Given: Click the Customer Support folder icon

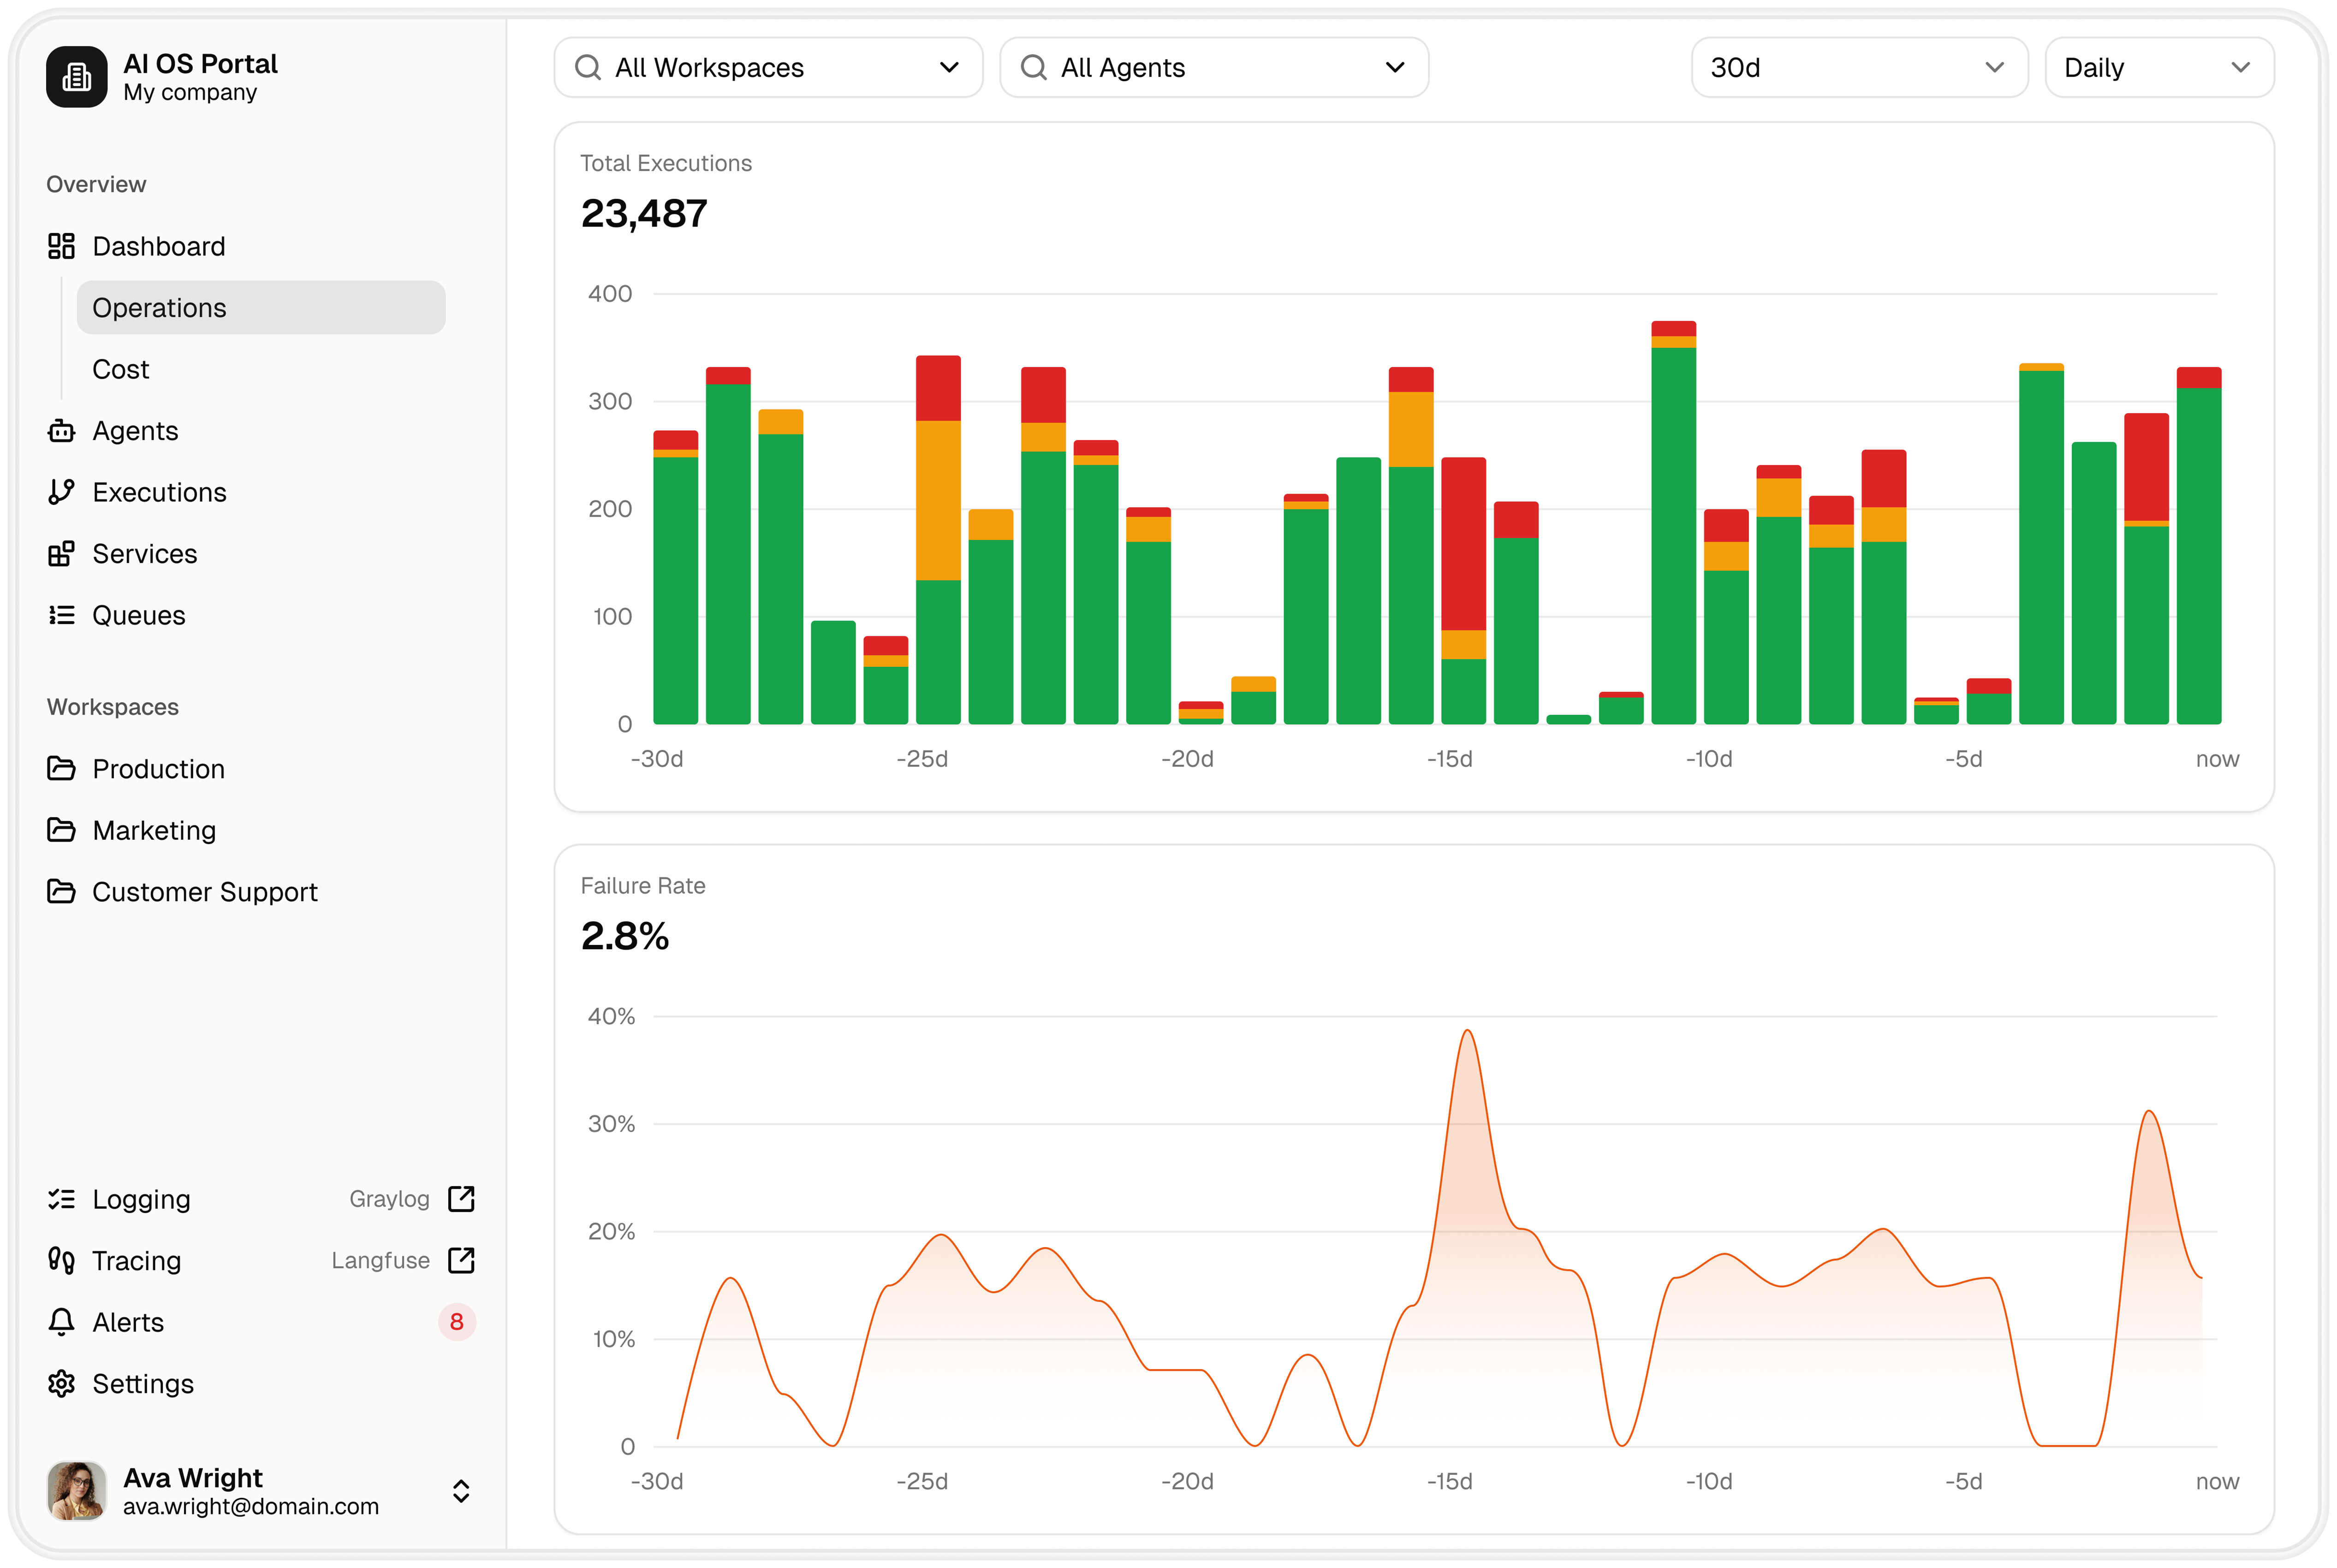Looking at the screenshot, I should click(61, 891).
